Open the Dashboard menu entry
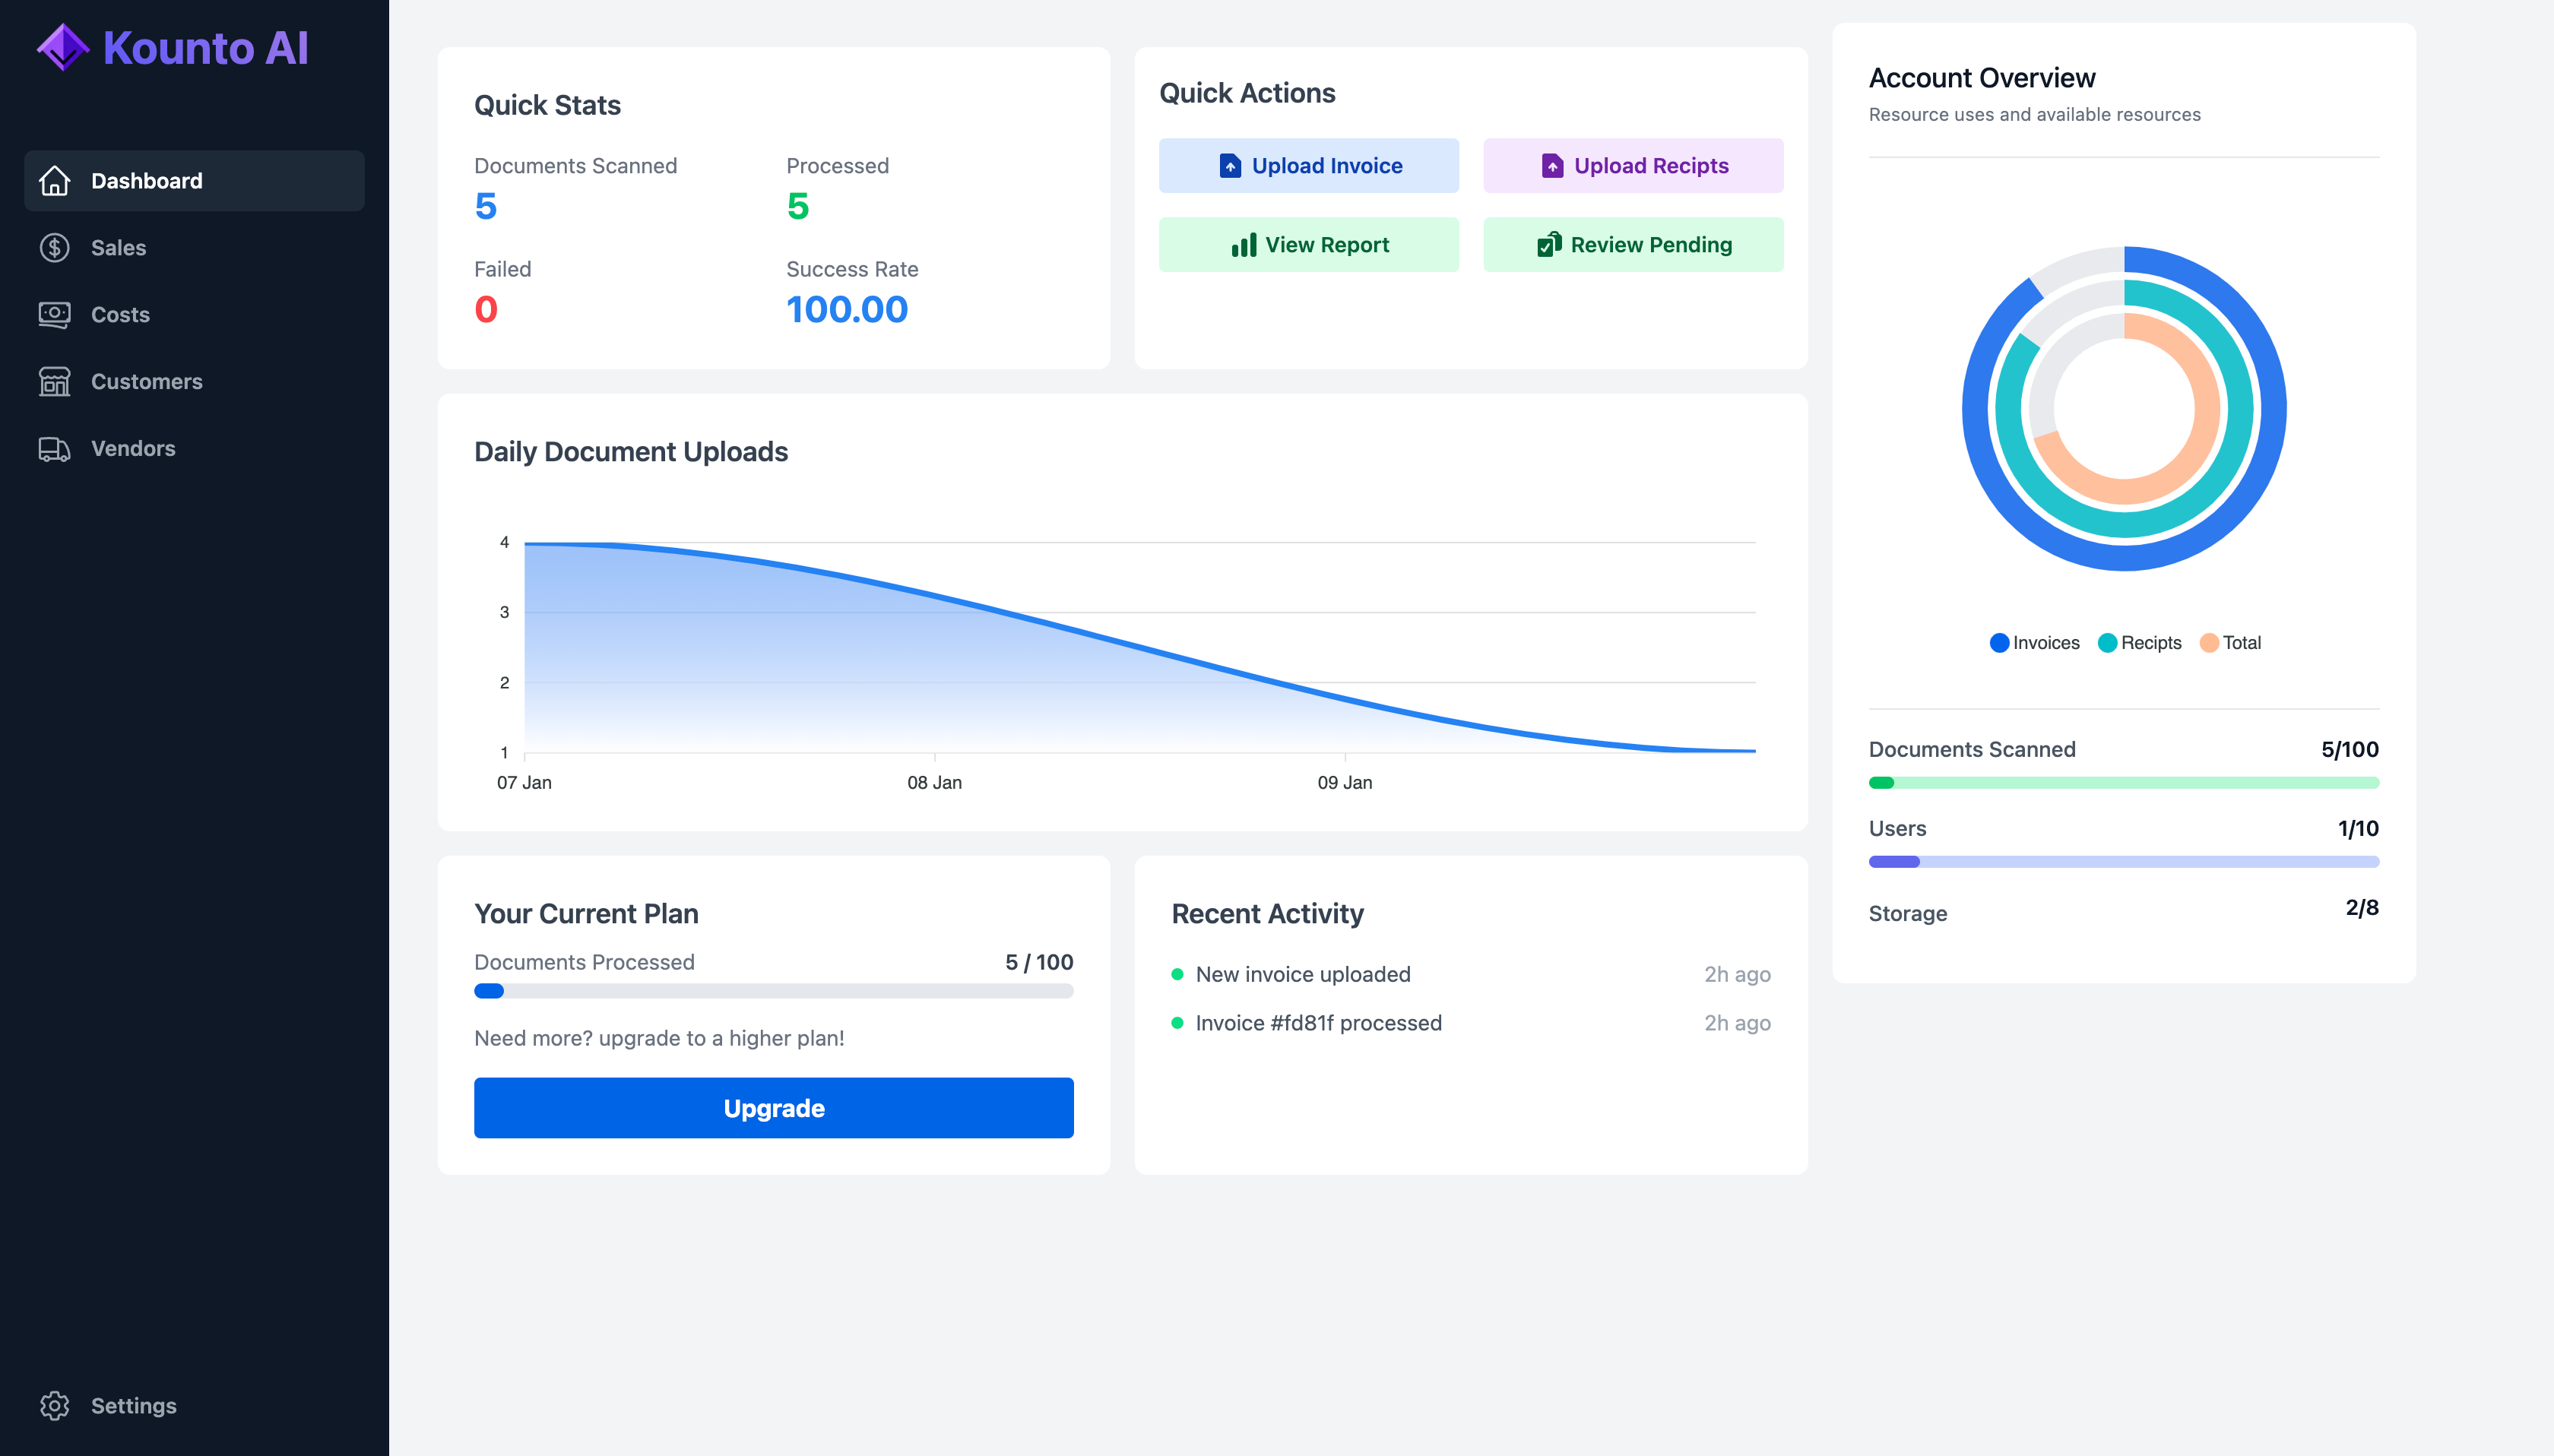This screenshot has width=2554, height=1456. click(146, 181)
